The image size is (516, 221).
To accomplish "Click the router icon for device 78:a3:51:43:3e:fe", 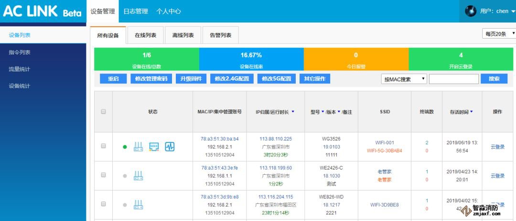I will point(138,176).
